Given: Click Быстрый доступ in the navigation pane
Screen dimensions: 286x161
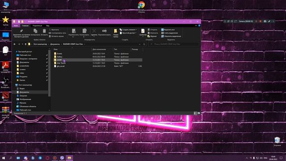Looking at the screenshot, I should click(25, 52).
